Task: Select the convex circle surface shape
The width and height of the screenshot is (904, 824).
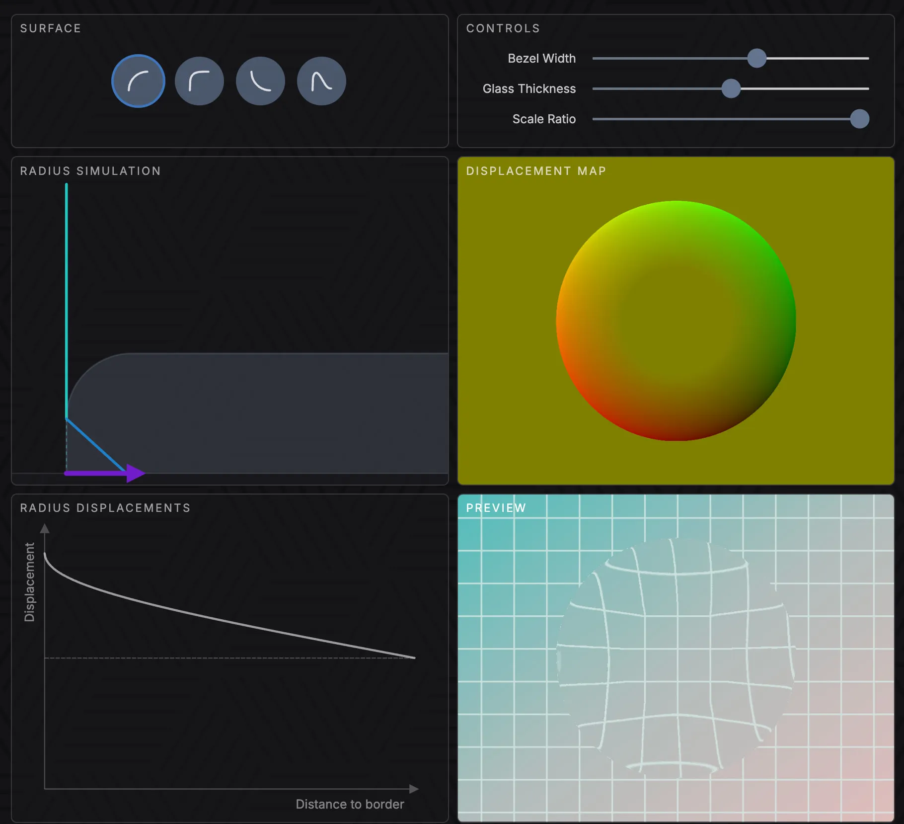Action: click(138, 81)
